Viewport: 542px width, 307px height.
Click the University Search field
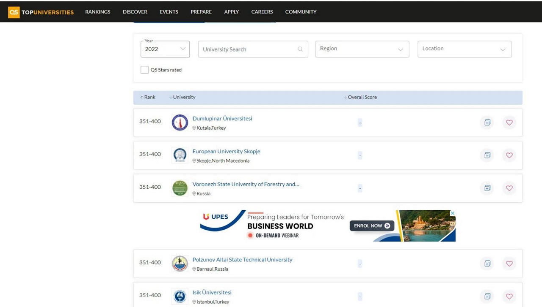253,49
